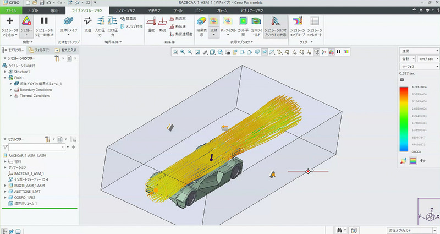
Task: Expand the Boundary Conditions tree node
Action: pyautogui.click(x=11, y=90)
